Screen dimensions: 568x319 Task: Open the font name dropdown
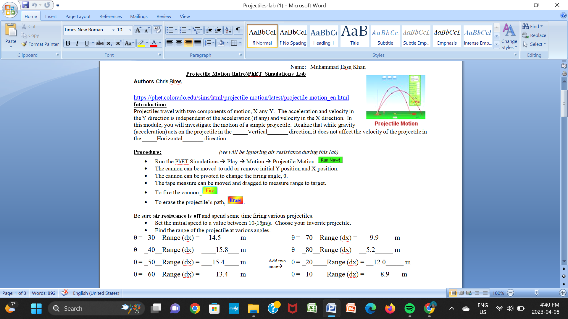click(x=113, y=30)
